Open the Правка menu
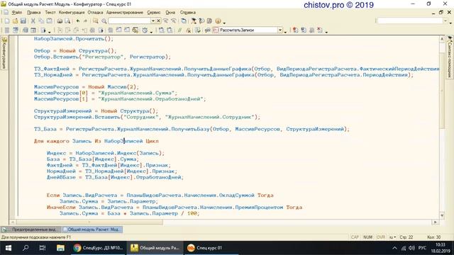Screen dimensions: 454x255 click(33, 13)
